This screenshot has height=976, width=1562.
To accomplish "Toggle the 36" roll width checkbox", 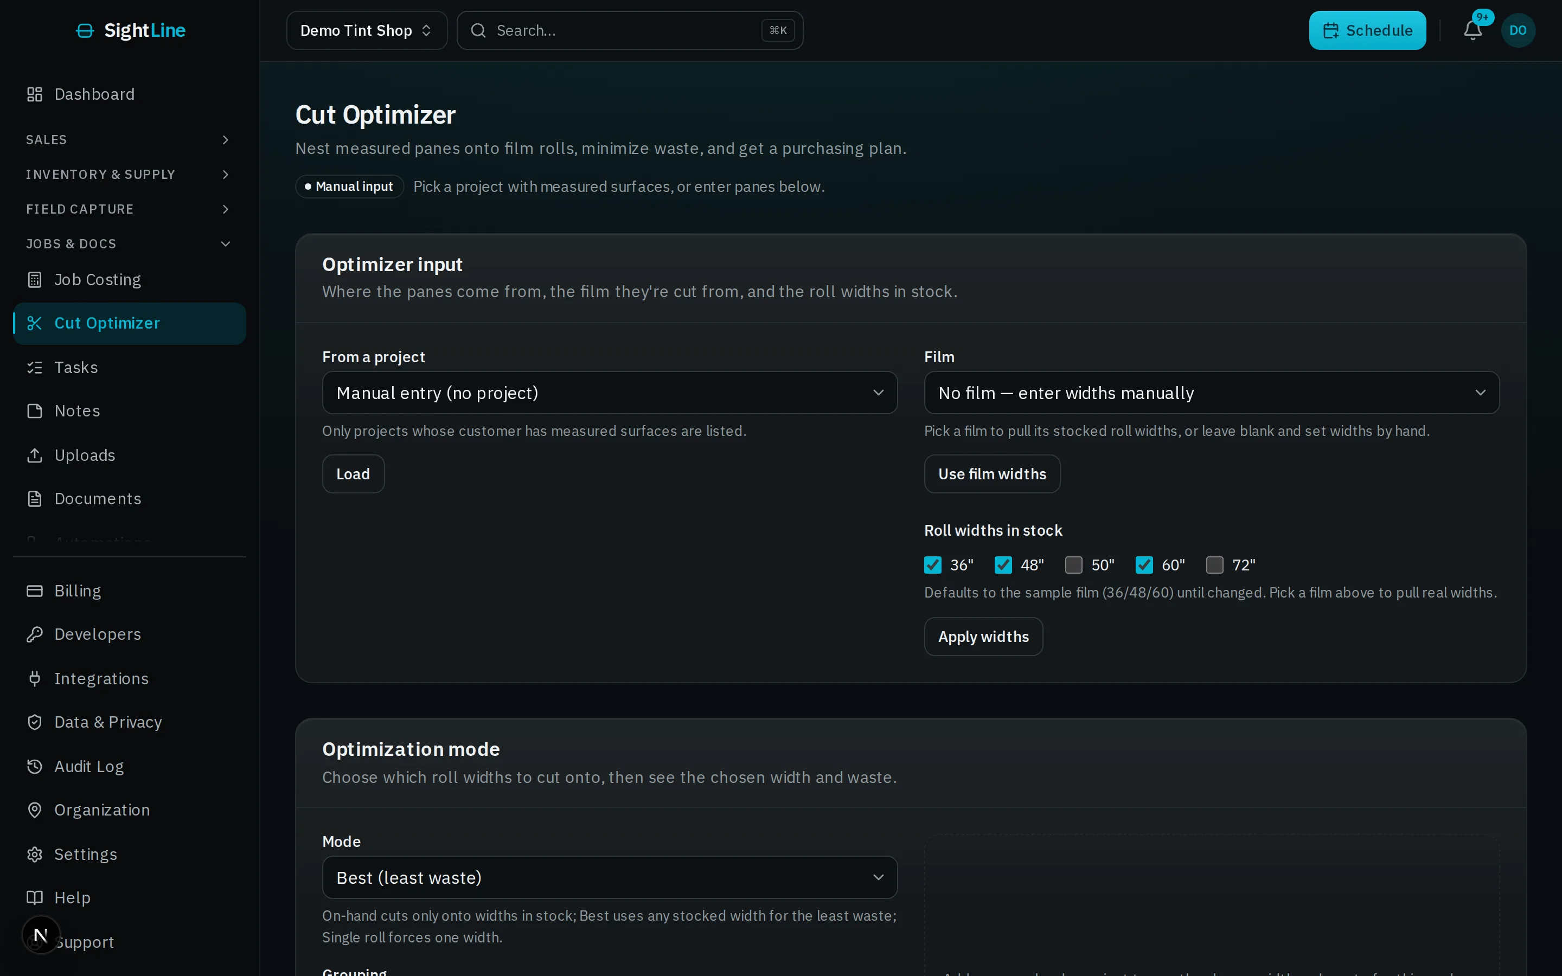I will tap(933, 565).
